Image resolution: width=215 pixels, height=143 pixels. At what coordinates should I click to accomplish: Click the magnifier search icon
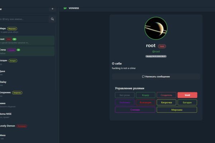click(x=52, y=19)
